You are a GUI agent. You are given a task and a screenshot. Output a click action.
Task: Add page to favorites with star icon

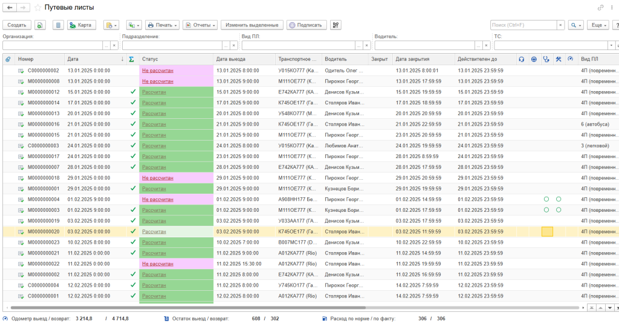pos(38,7)
